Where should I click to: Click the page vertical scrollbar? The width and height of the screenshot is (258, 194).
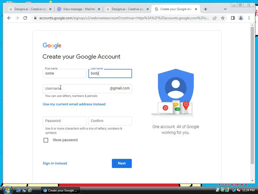coord(252,95)
